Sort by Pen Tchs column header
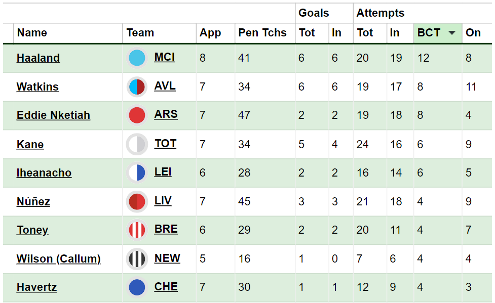Image resolution: width=495 pixels, height=303 pixels. click(x=262, y=33)
